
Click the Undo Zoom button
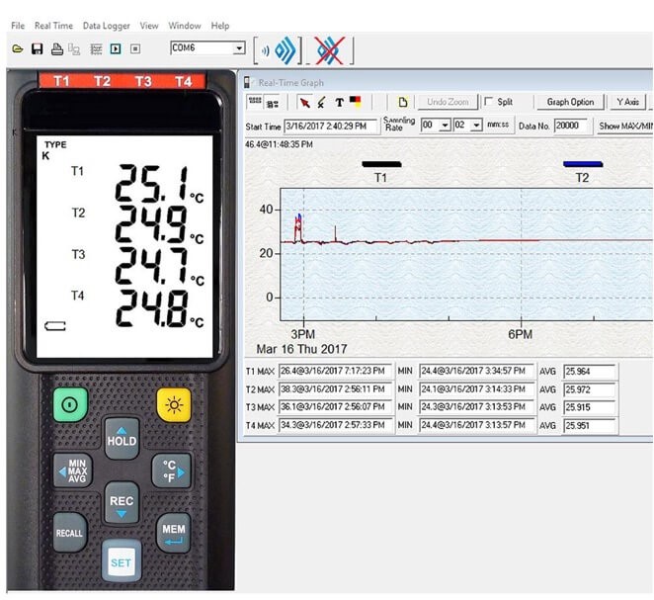[x=448, y=102]
